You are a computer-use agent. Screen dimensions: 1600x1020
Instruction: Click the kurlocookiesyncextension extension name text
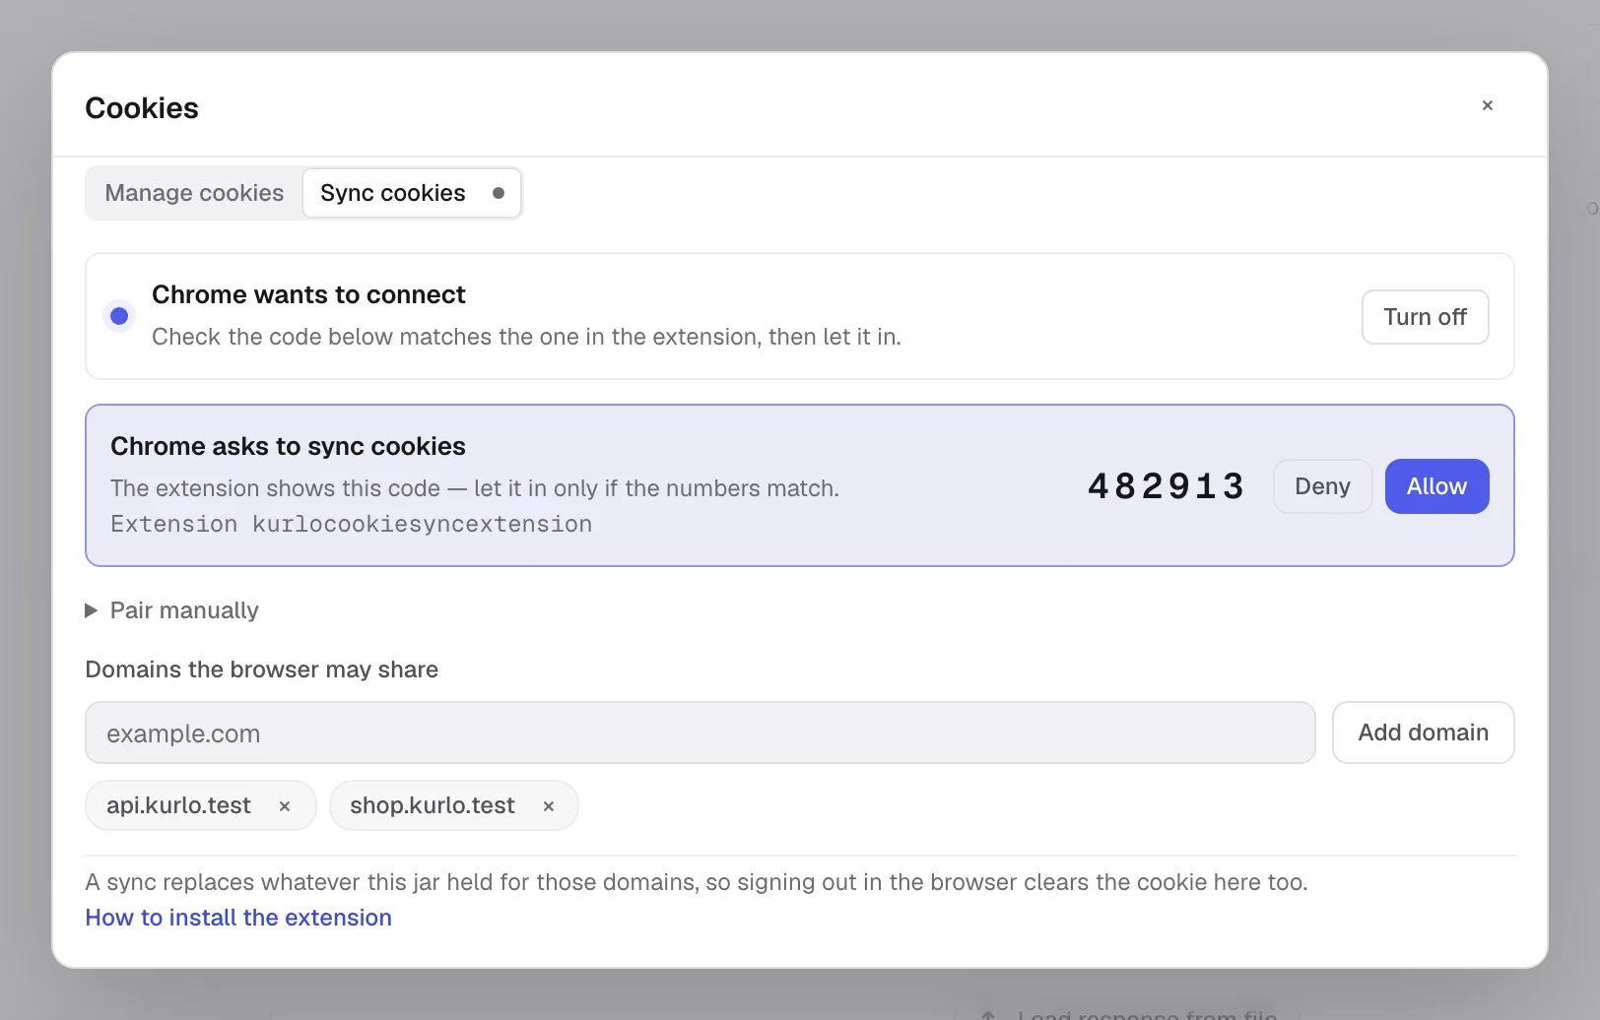pyautogui.click(x=422, y=524)
